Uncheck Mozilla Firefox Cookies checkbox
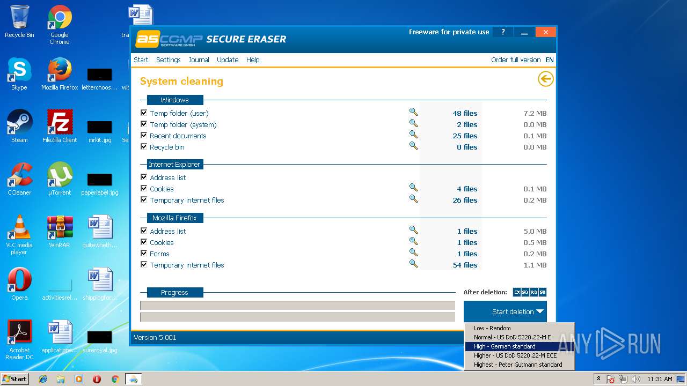This screenshot has width=687, height=386. click(144, 242)
